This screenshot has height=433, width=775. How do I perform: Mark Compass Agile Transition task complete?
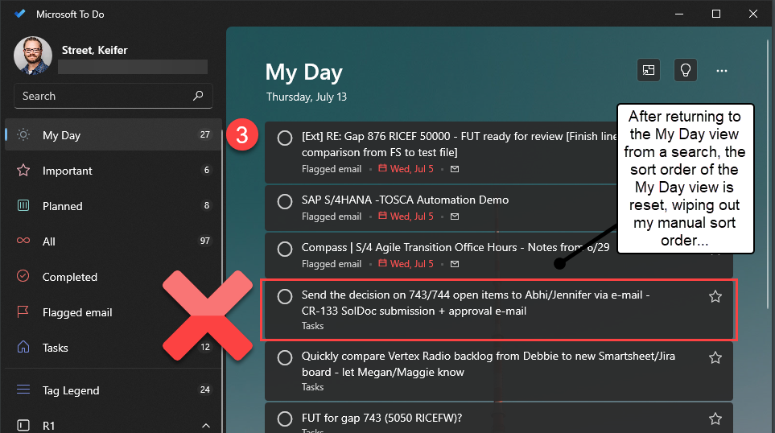[x=284, y=249]
